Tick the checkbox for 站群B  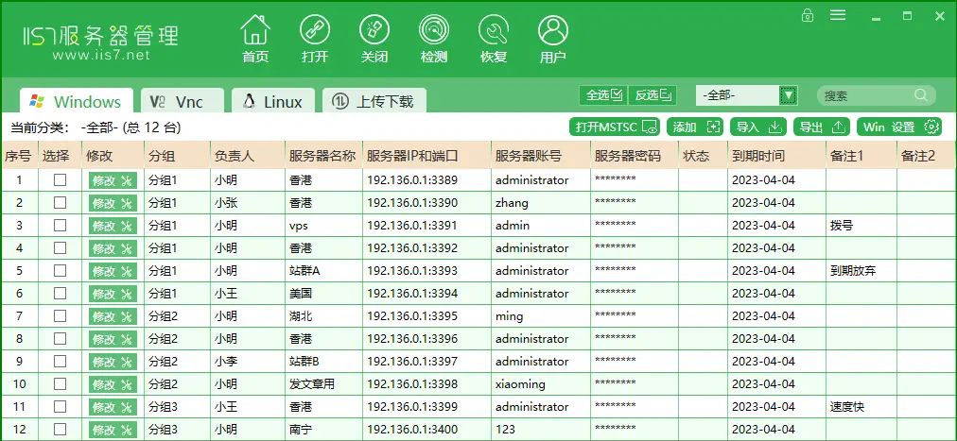[60, 362]
